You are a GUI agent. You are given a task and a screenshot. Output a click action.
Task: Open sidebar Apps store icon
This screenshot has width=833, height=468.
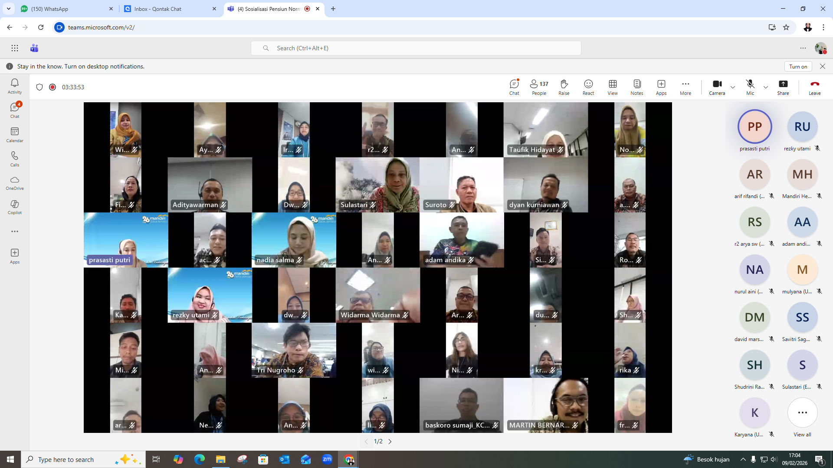(x=15, y=256)
